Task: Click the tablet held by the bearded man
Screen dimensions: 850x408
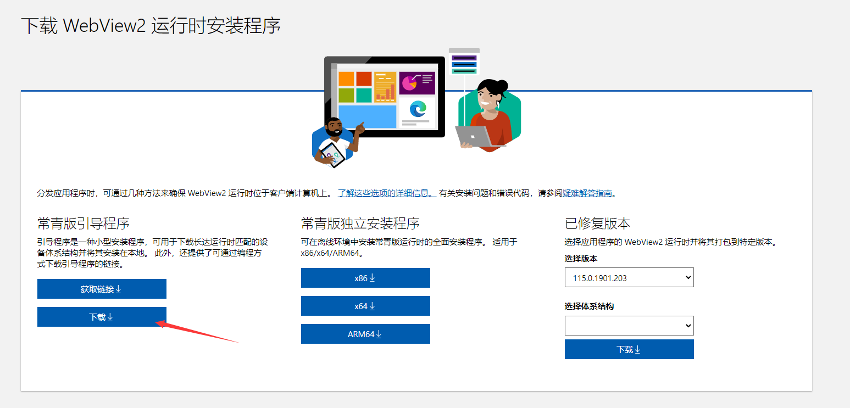Action: [x=333, y=155]
